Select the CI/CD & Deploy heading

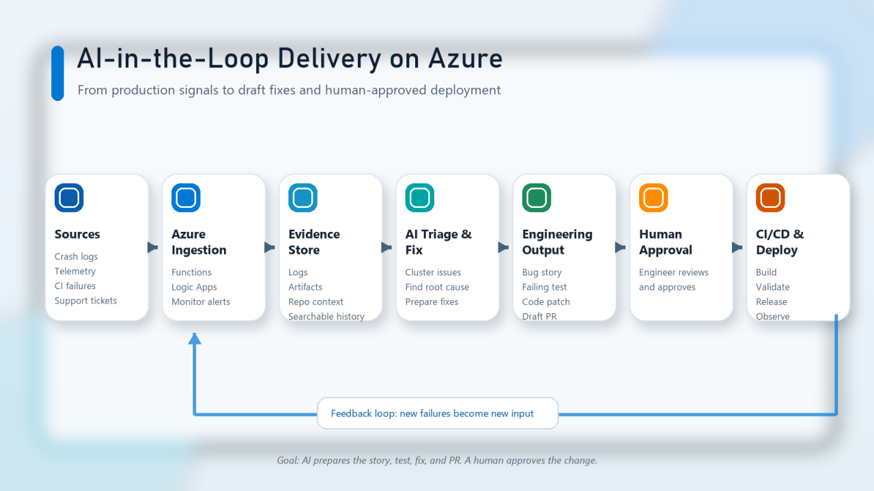click(780, 242)
